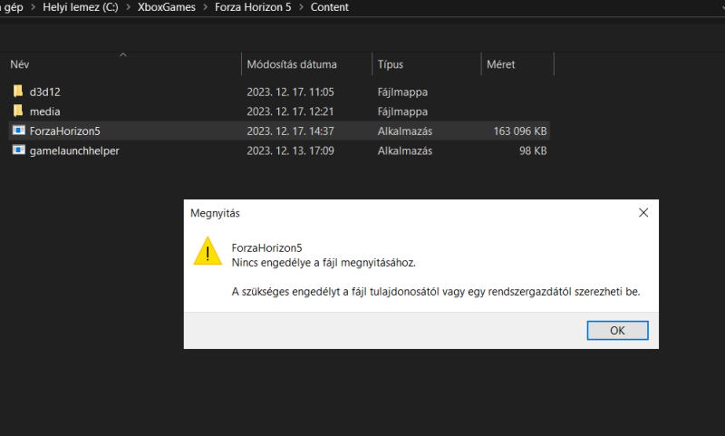Viewport: 725px width, 436px height.
Task: Confirm the error dialog with OK
Action: [x=617, y=331]
